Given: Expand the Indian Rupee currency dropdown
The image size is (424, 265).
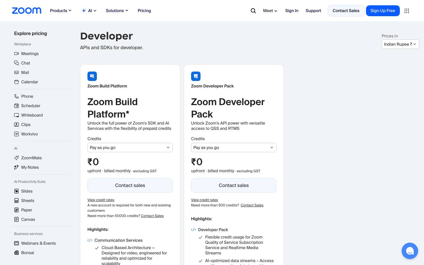Looking at the screenshot, I should 400,44.
